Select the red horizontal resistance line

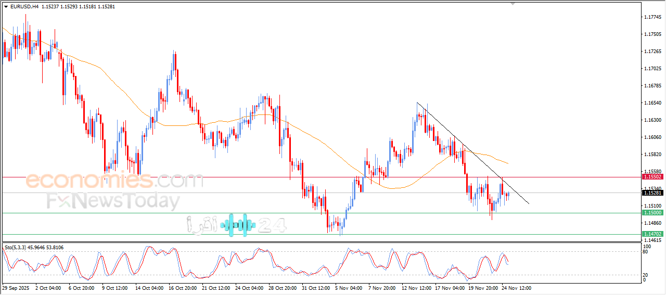tap(312, 177)
